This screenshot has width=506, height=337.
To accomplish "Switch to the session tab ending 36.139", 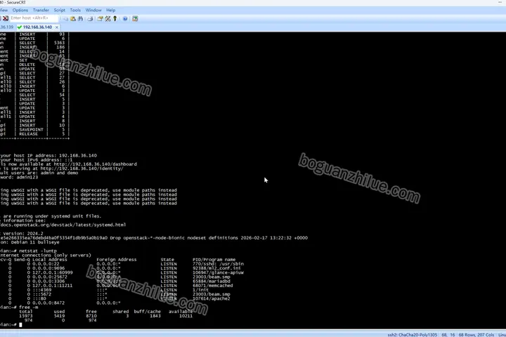I will tap(7, 27).
